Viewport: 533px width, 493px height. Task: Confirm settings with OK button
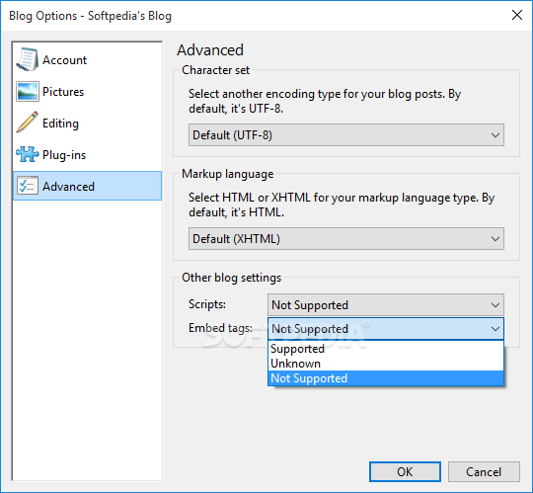pos(405,472)
